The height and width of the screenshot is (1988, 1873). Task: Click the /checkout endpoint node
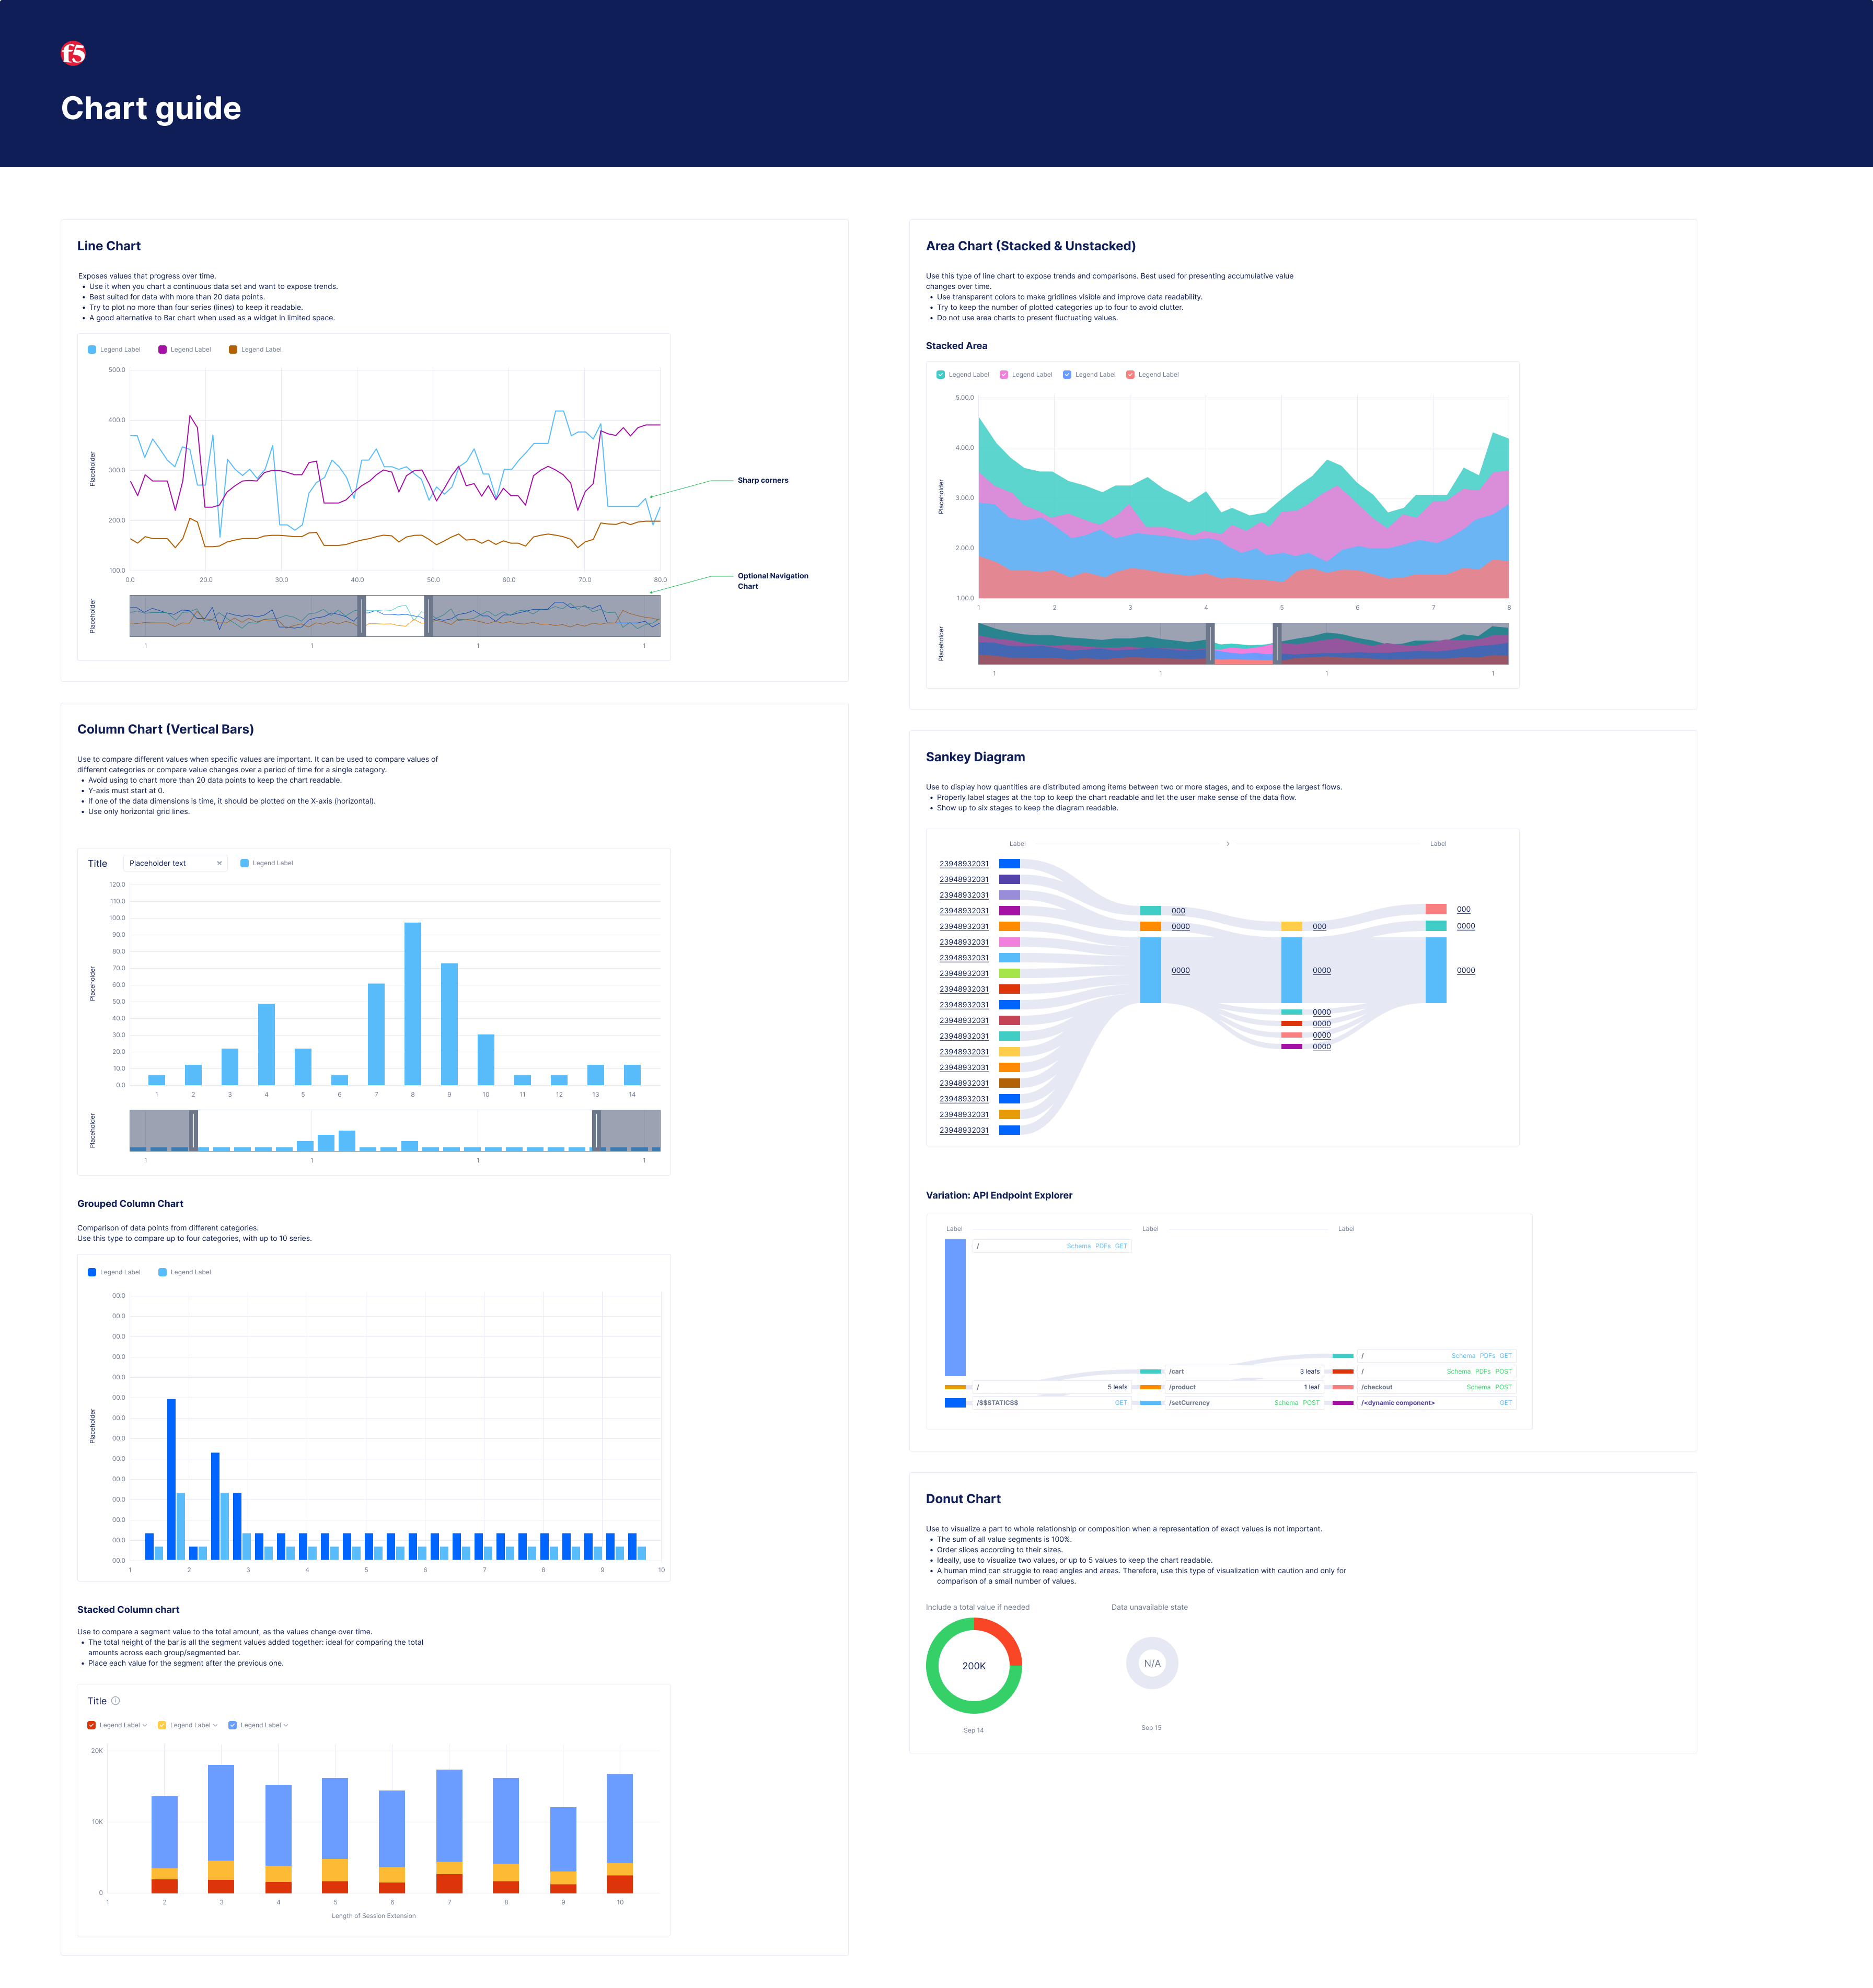(x=1376, y=1387)
